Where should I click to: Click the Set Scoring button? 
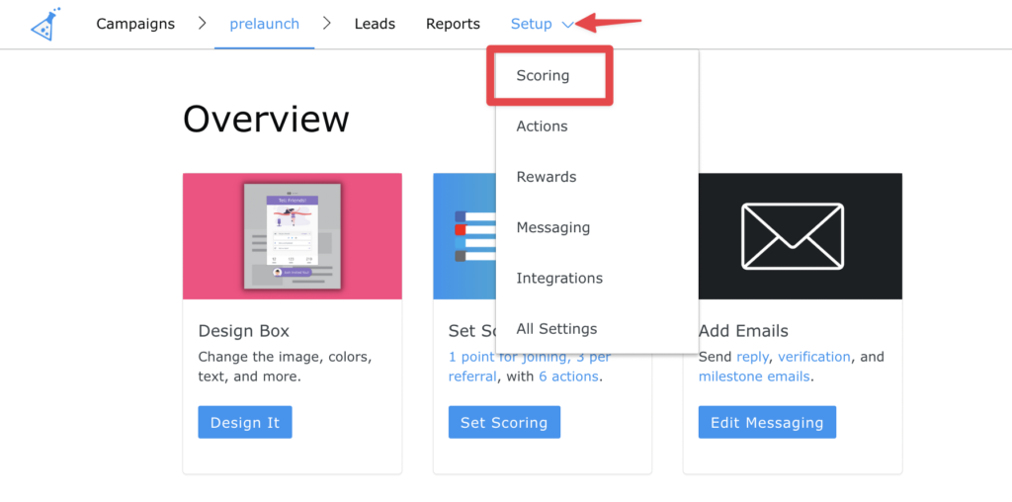[x=504, y=423]
